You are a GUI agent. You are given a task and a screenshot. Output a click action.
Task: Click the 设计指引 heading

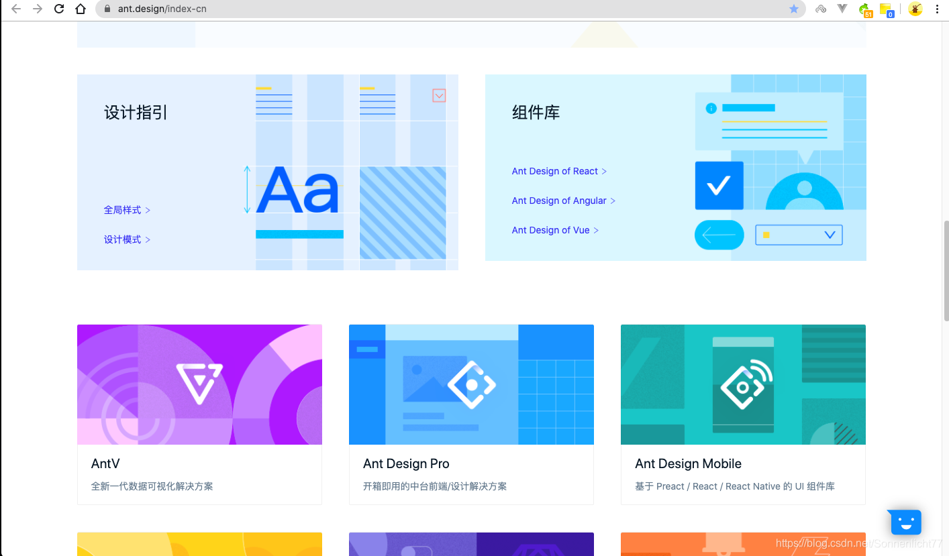136,113
